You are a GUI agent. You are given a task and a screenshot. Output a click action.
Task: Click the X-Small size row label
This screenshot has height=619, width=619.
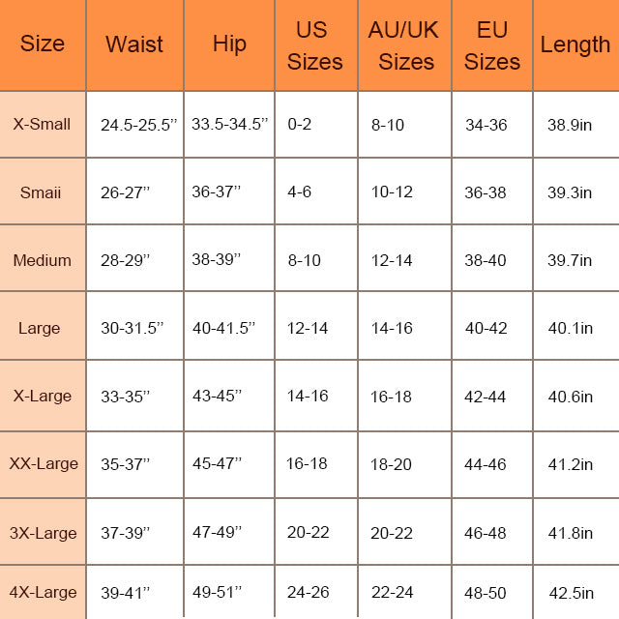(43, 125)
